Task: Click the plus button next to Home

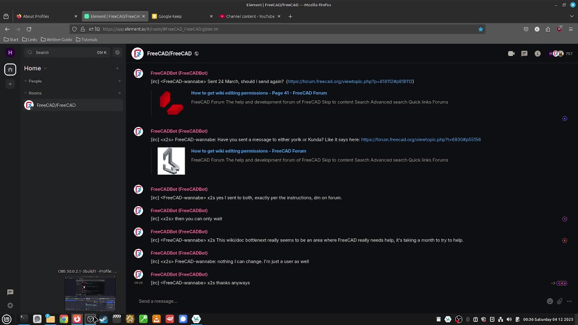Action: coord(117,68)
